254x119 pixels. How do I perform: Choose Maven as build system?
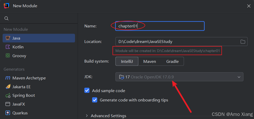coord(150,61)
